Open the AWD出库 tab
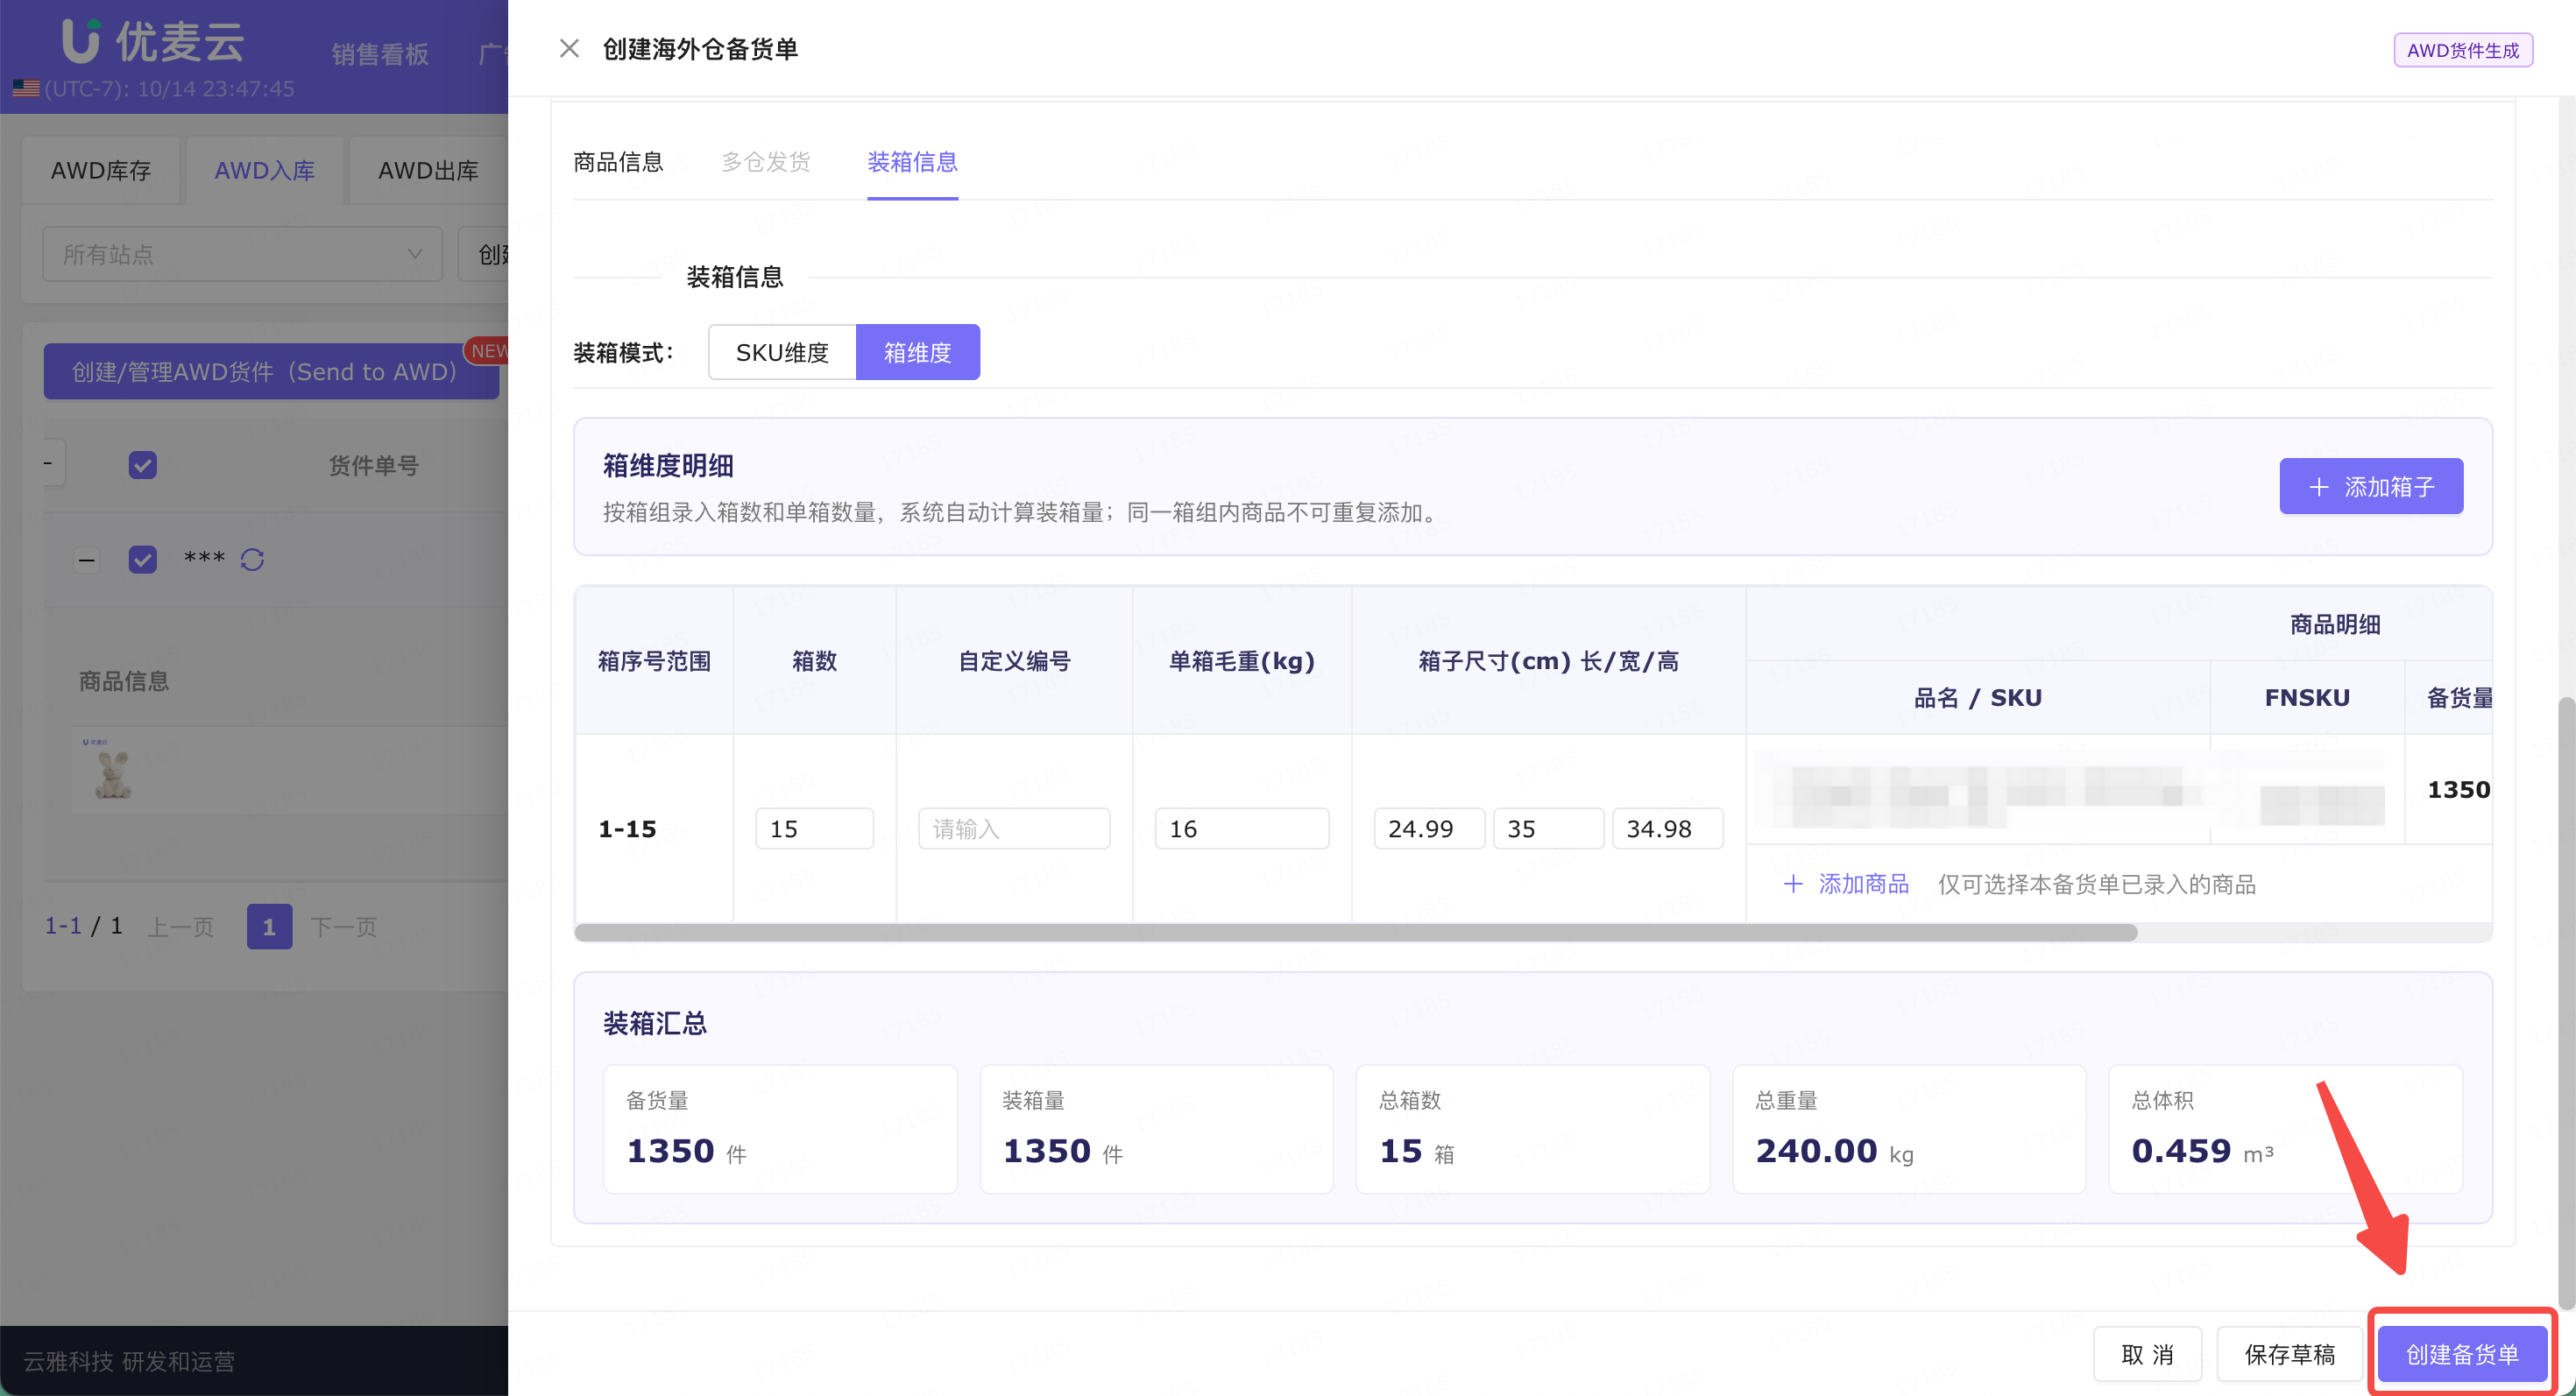 428,171
